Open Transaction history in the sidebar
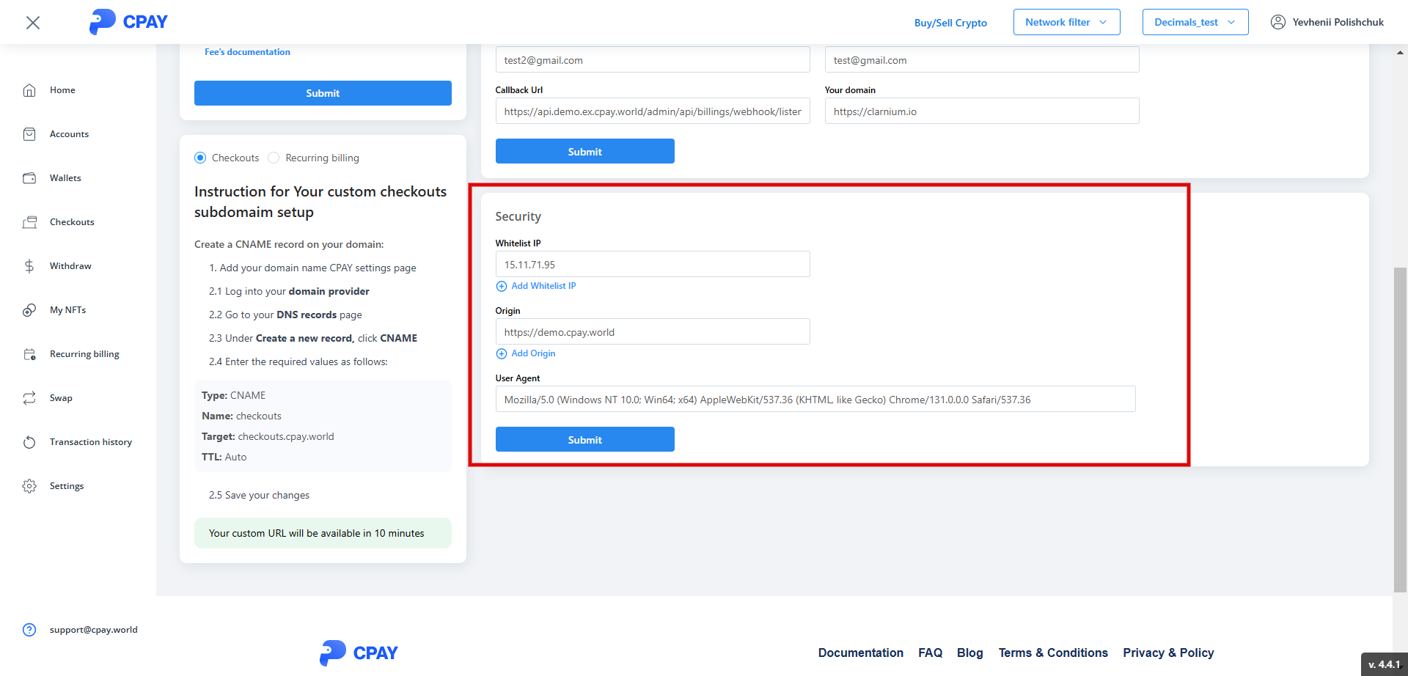Viewport: 1408px width, 676px height. [91, 442]
